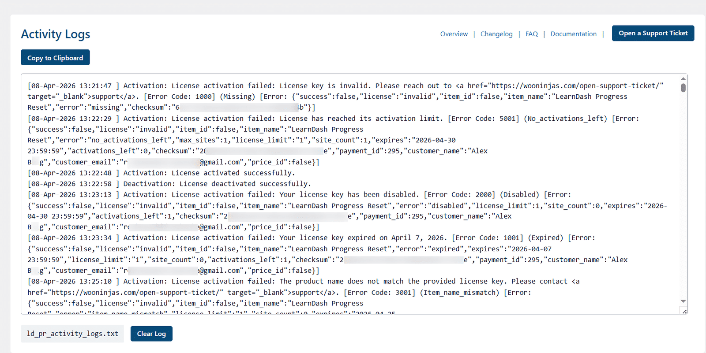Click the log area scrollbar thumb
Viewport: 706px width, 353px height.
tap(683, 88)
